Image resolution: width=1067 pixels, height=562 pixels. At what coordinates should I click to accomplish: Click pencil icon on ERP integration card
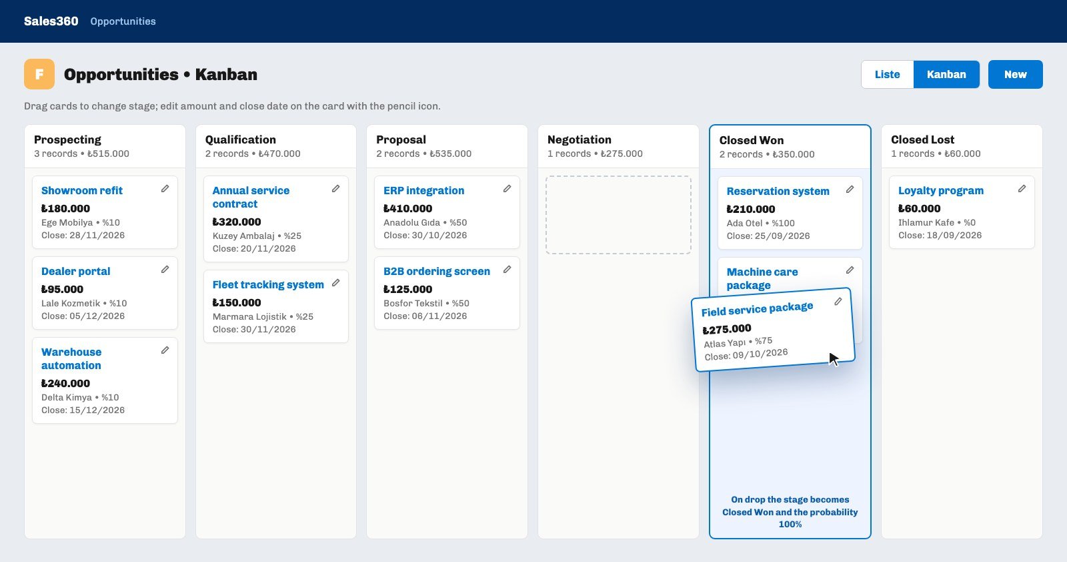[507, 189]
